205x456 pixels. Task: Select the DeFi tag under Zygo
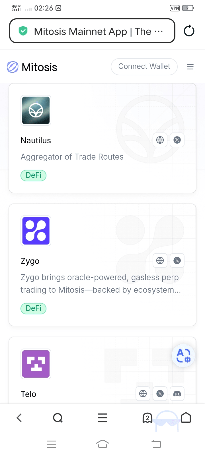(x=33, y=308)
